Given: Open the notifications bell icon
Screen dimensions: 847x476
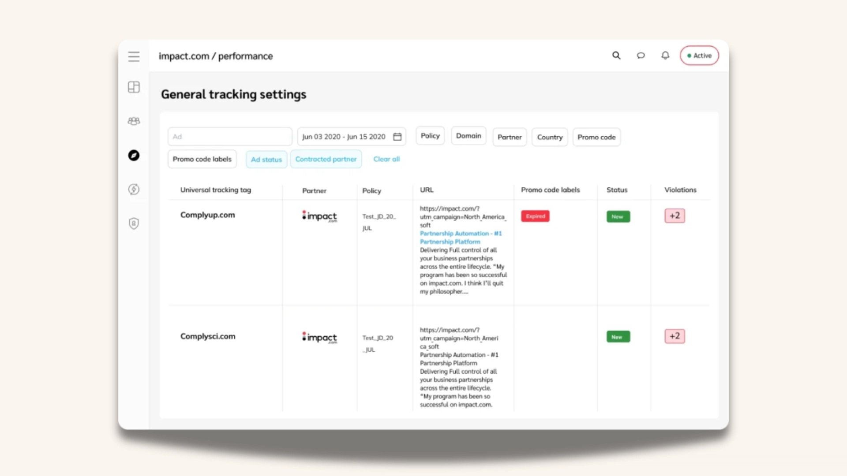Looking at the screenshot, I should [x=665, y=56].
